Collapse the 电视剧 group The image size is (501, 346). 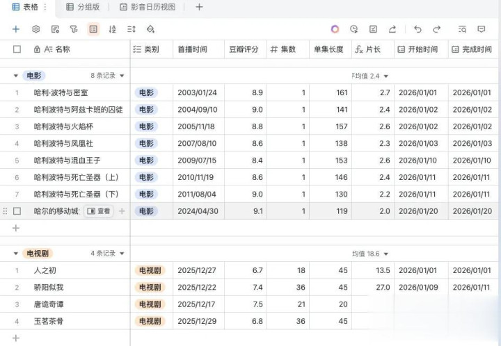16,254
